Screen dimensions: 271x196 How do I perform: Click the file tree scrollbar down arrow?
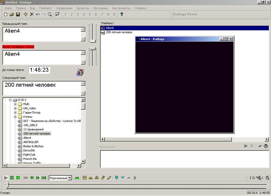tap(83, 161)
